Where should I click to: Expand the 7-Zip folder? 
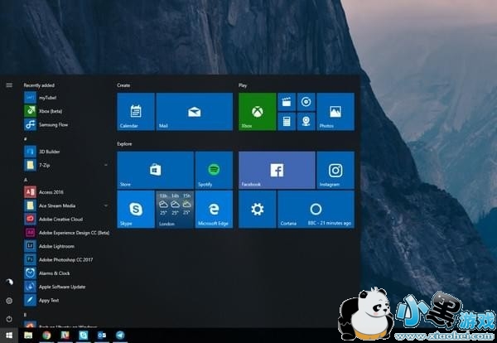pyautogui.click(x=106, y=166)
